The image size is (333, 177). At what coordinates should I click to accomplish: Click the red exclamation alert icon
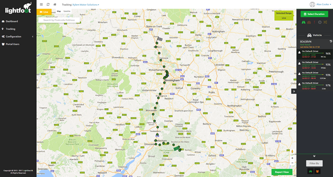tap(315, 22)
